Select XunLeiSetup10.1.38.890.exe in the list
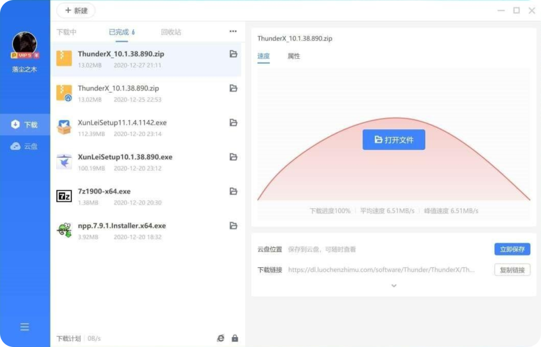 tap(125, 157)
